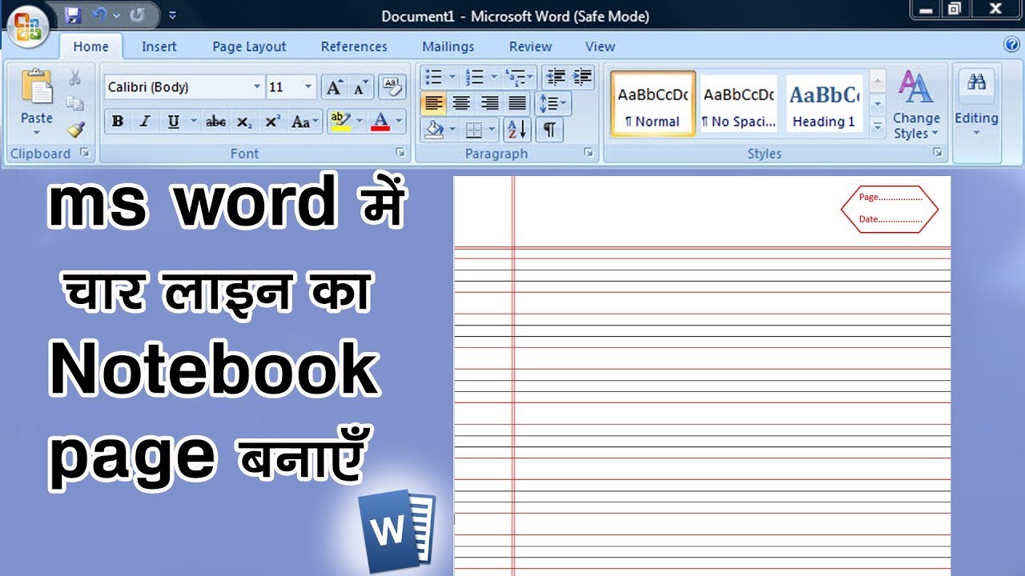Go to the References tab
The height and width of the screenshot is (576, 1025).
click(354, 46)
